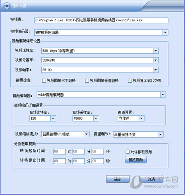This screenshot has height=195, width=185.
Task: Expand the 音频比特率 dropdown arrow
Action: point(53,118)
